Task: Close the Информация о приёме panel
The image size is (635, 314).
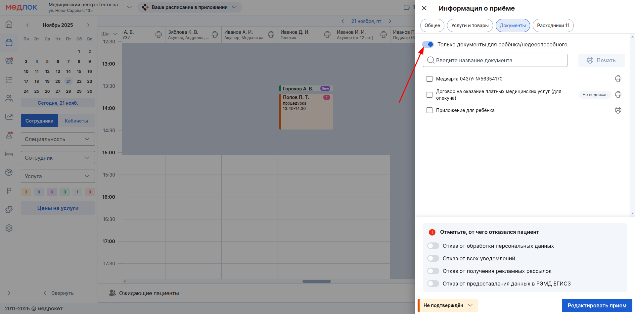Action: coord(424,8)
